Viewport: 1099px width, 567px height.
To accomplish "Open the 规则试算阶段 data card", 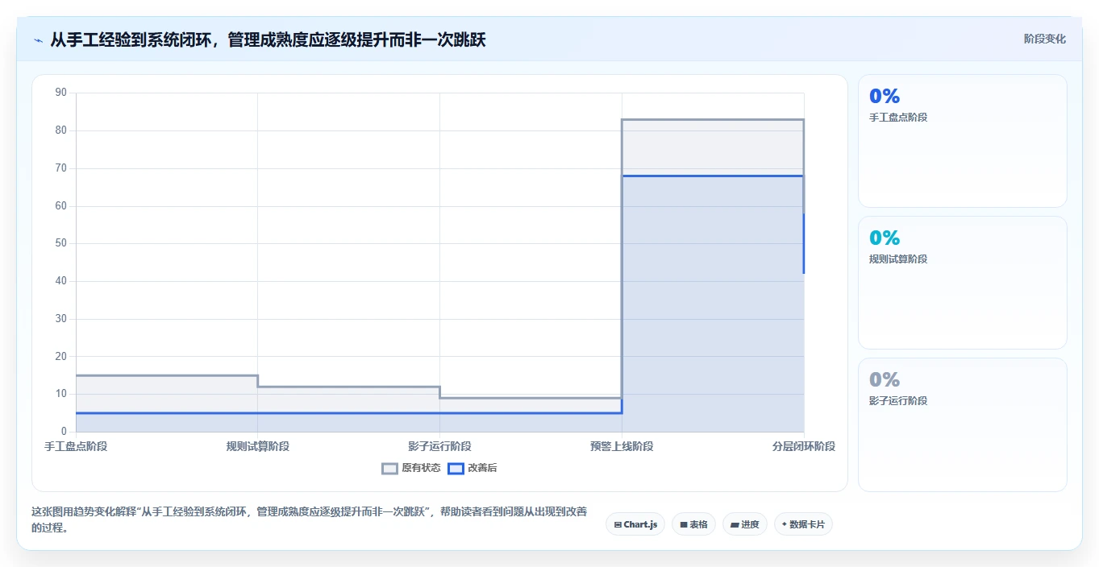I will tap(963, 283).
